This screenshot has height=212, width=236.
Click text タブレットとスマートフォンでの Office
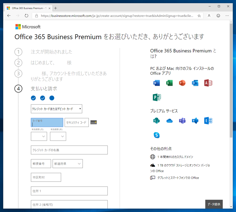[x=178, y=178]
